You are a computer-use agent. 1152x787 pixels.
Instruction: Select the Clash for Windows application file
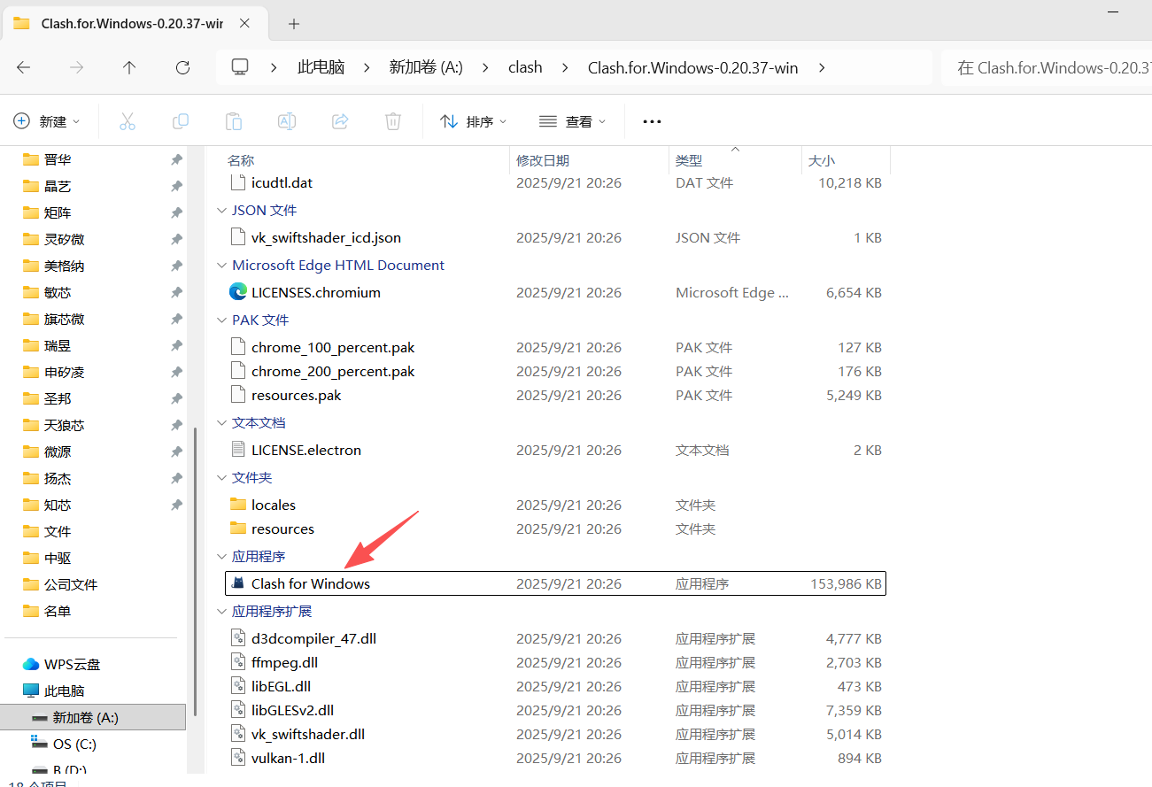(311, 583)
